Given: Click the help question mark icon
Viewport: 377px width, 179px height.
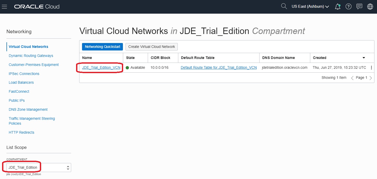Looking at the screenshot, I should point(348,6).
